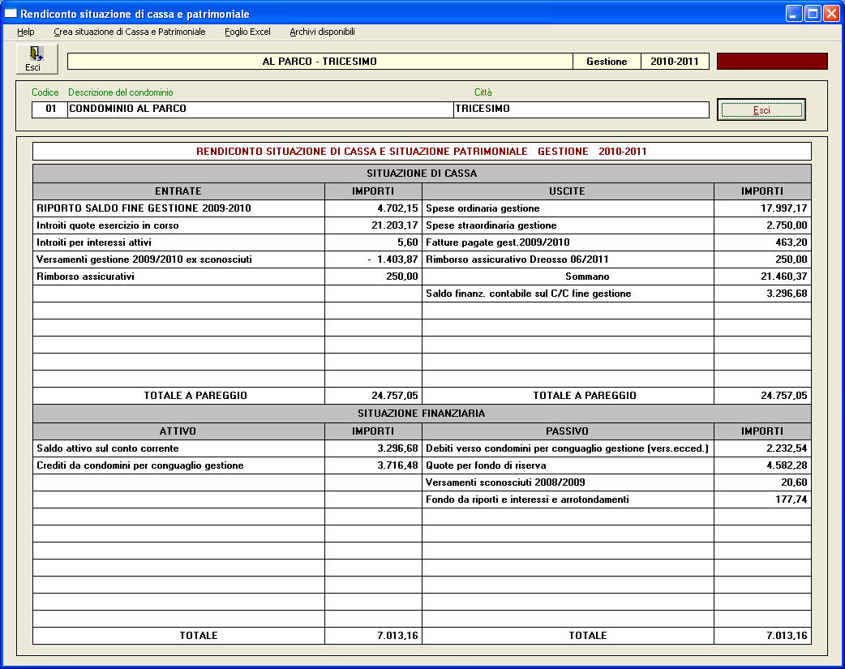Screen dimensions: 845x669
Task: Click the window title bar app icon
Action: (11, 13)
